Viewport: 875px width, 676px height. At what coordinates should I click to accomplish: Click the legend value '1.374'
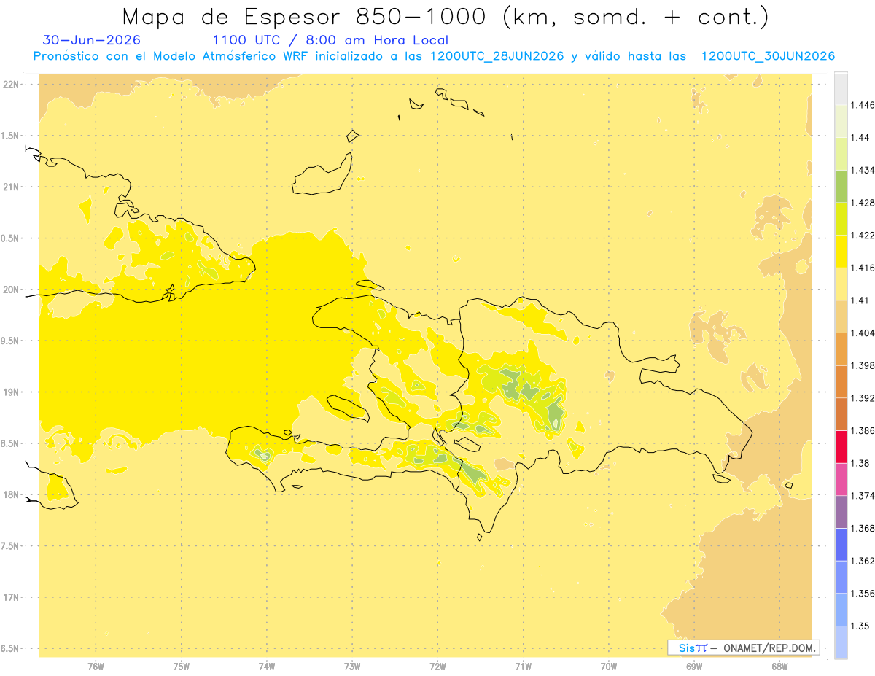tap(864, 496)
